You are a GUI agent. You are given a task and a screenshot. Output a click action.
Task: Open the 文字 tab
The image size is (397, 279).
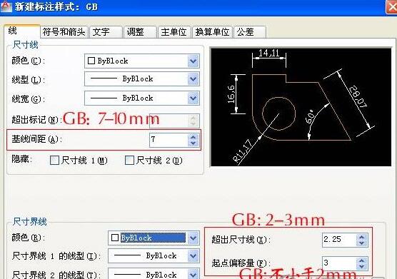pyautogui.click(x=106, y=32)
